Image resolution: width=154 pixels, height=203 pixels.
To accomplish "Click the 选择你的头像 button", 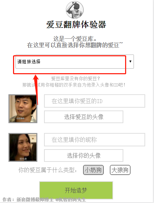I will [84, 156].
